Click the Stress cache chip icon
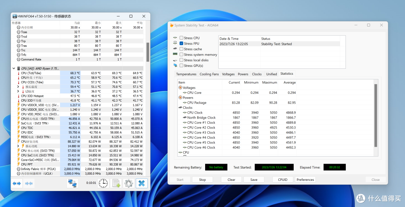This screenshot has height=207, width=405. coord(175,49)
